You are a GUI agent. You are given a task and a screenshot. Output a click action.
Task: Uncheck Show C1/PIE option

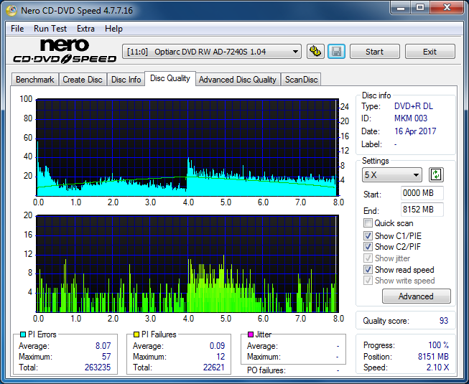pos(368,235)
